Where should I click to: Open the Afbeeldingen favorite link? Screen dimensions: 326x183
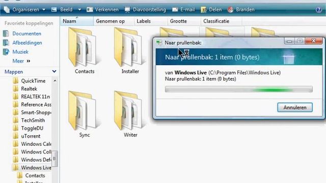click(x=27, y=43)
